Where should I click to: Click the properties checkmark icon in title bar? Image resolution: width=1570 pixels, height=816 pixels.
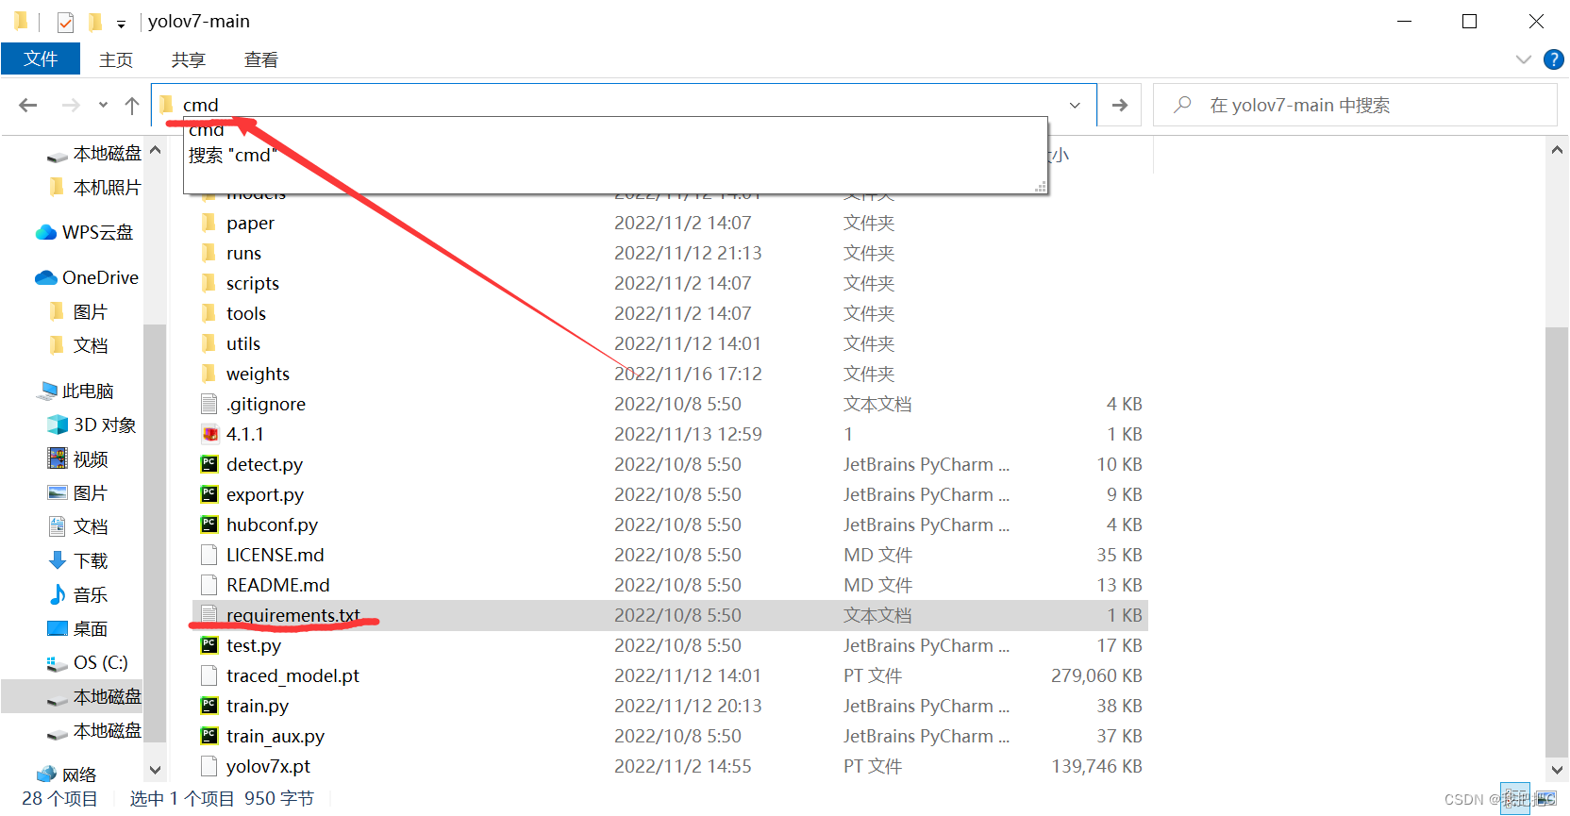point(65,22)
